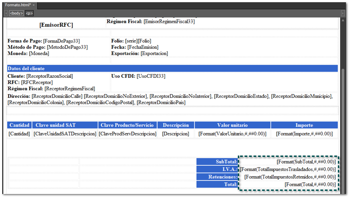Place cursor in [Format(SubTotal,#,##0.00)] cell

click(x=306, y=161)
